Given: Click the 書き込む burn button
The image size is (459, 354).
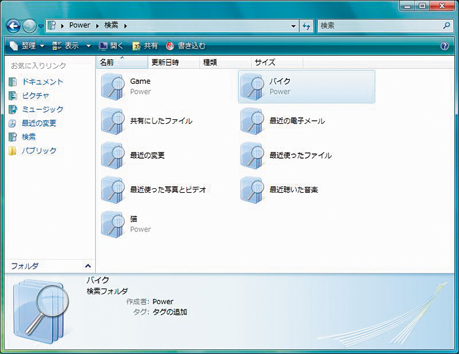Looking at the screenshot, I should [186, 46].
